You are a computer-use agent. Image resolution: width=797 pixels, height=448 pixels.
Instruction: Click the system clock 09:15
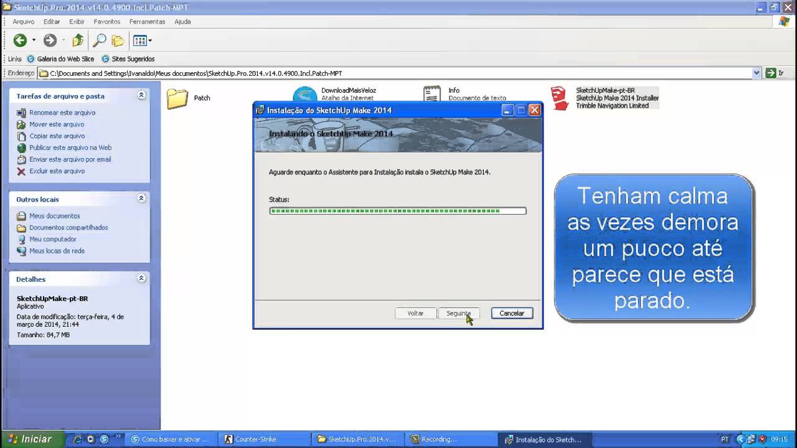[x=780, y=439]
